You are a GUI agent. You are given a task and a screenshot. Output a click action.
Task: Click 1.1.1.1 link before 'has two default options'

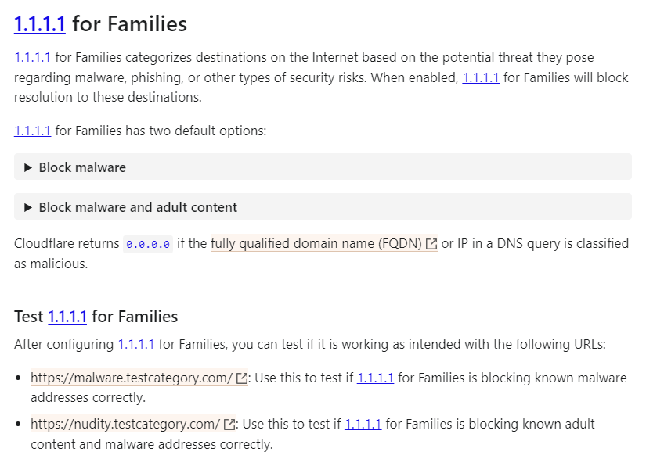pyautogui.click(x=31, y=131)
